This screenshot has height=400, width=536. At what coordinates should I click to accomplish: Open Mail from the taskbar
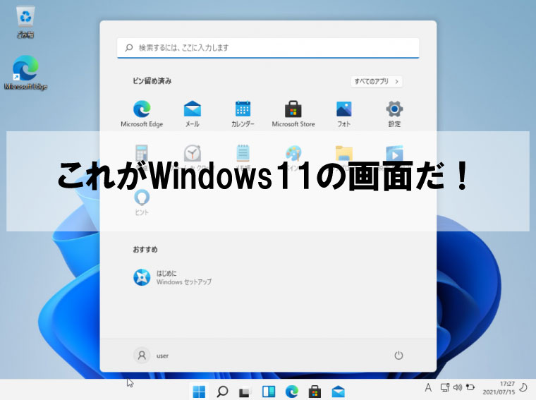coord(338,392)
